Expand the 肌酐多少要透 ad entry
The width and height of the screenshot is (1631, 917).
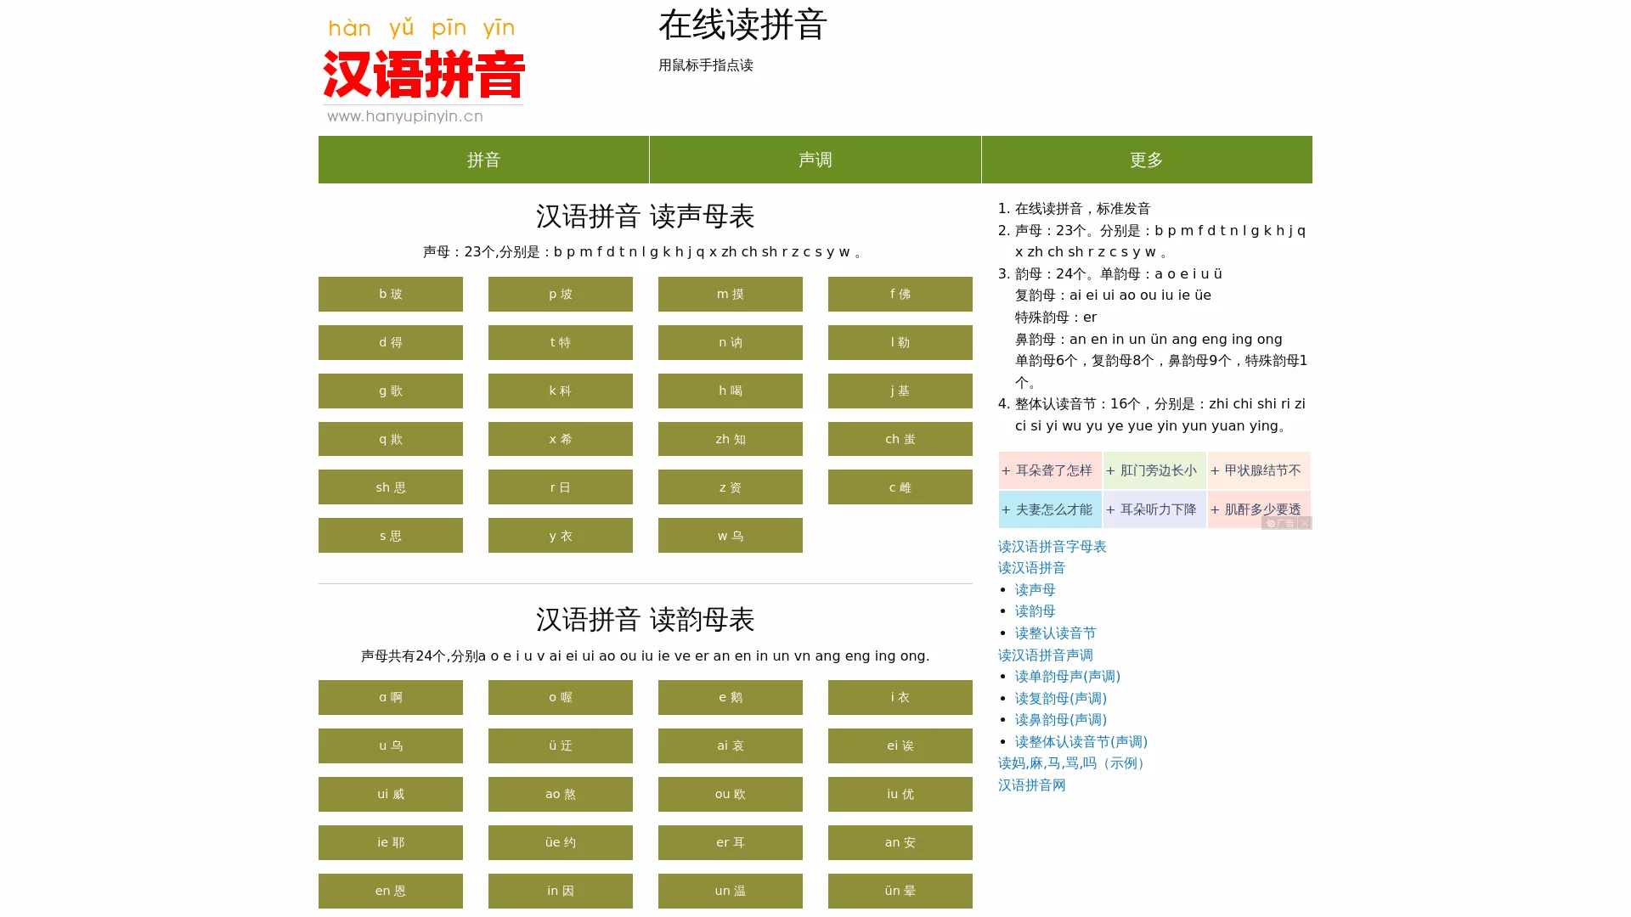[1258, 509]
